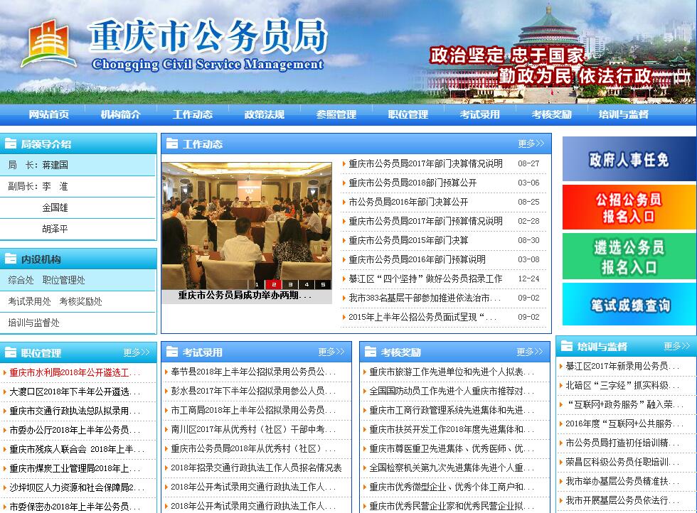Click the green 遴选公务员报名入口 banner
Image resolution: width=697 pixels, height=513 pixels.
[x=629, y=256]
